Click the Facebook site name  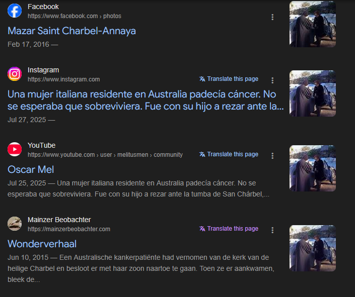pyautogui.click(x=43, y=7)
